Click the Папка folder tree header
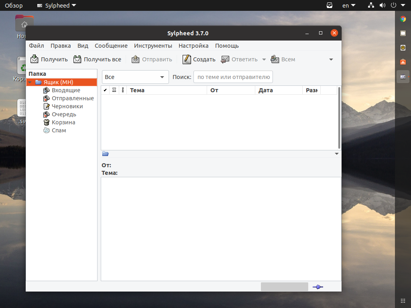The width and height of the screenshot is (411, 308). point(61,74)
